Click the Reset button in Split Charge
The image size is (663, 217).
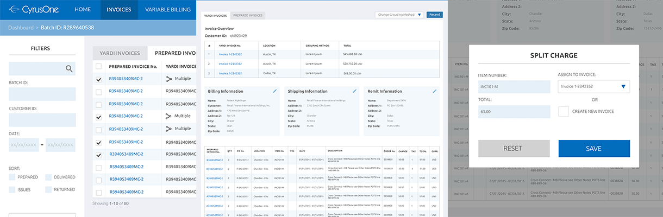pos(514,149)
